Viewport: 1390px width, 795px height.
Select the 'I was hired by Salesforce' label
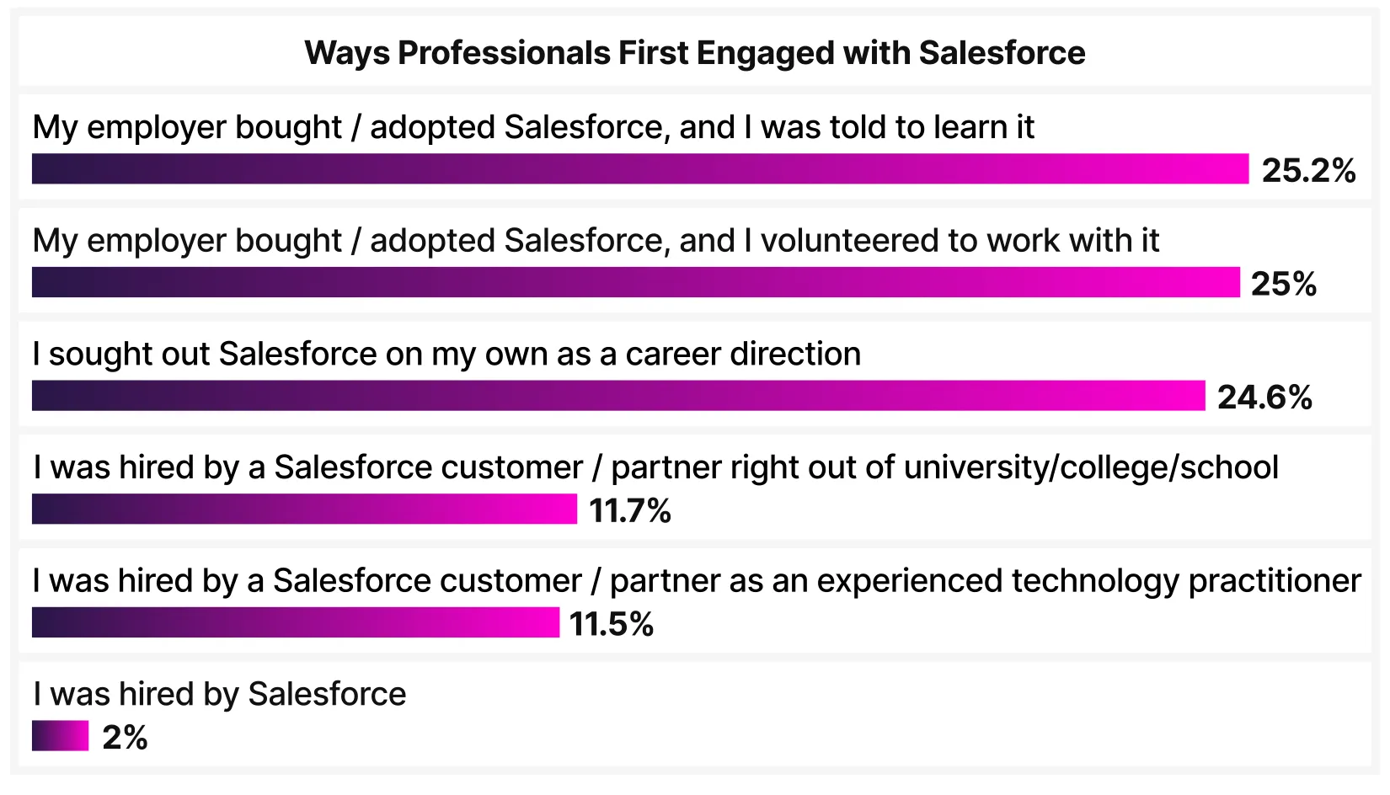coord(219,695)
